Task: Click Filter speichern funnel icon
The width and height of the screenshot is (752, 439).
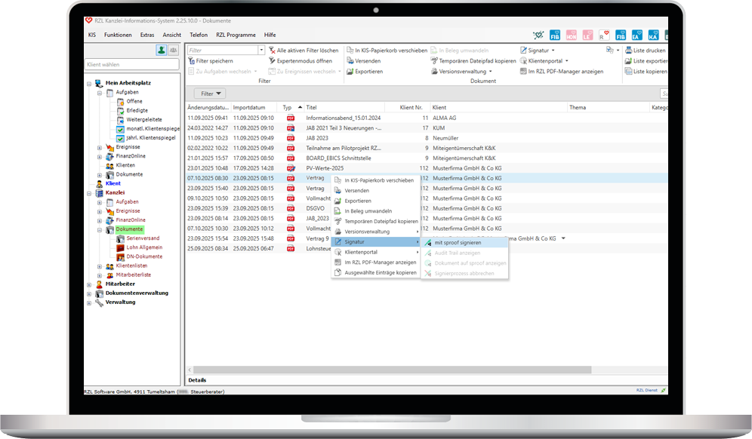Action: [191, 61]
